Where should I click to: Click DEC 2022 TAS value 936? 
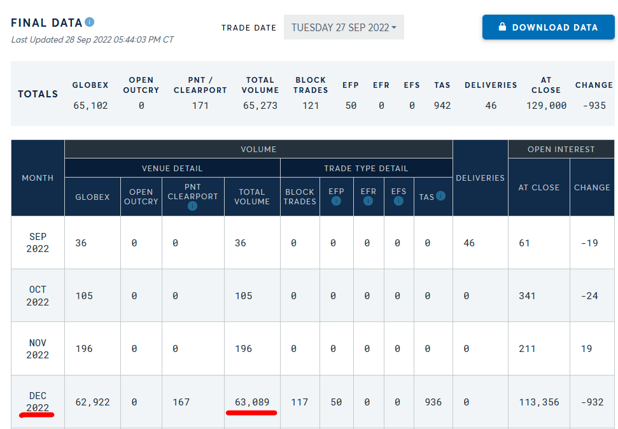click(x=433, y=402)
